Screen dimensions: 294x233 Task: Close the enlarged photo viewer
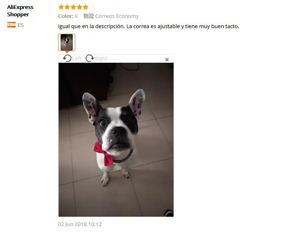167,60
